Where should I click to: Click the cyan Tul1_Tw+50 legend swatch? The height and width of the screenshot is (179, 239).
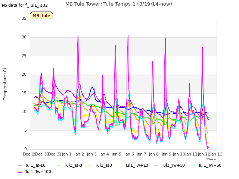[193, 166]
